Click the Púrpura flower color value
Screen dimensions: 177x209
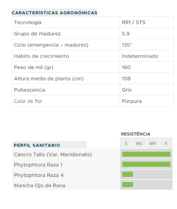pos(132,101)
